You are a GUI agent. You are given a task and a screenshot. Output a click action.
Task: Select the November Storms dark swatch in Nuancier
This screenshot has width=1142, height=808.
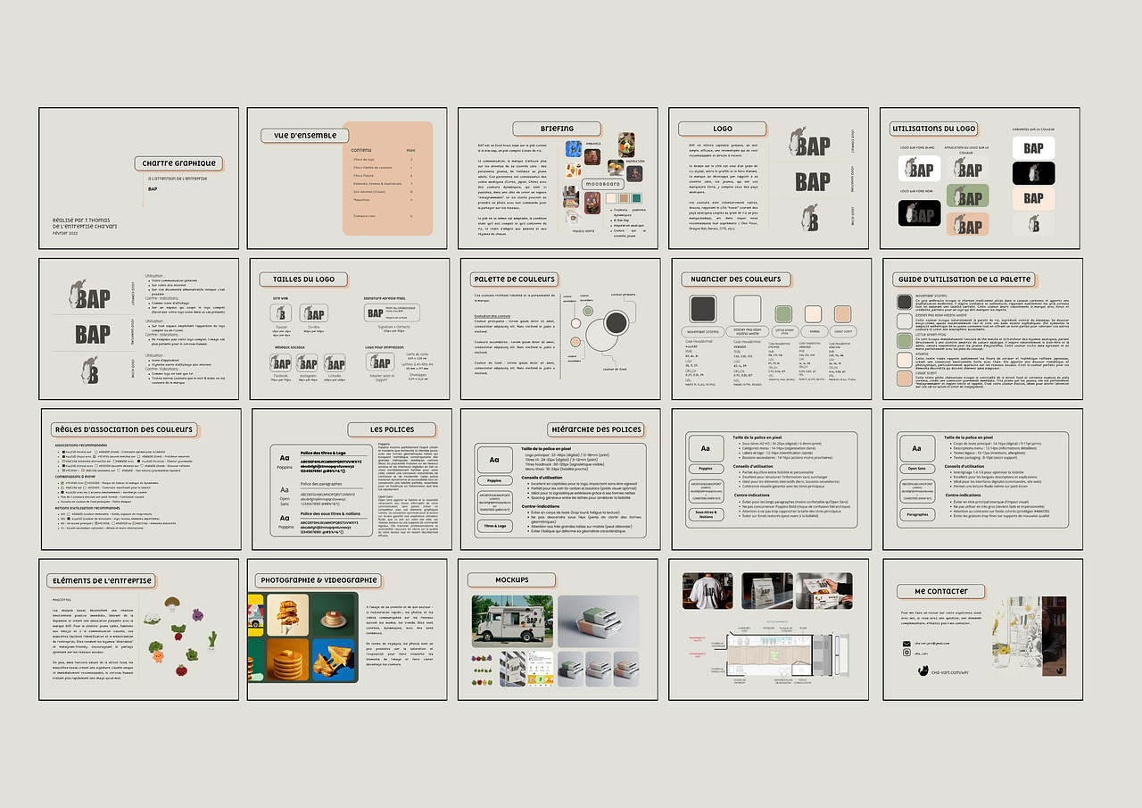click(702, 309)
